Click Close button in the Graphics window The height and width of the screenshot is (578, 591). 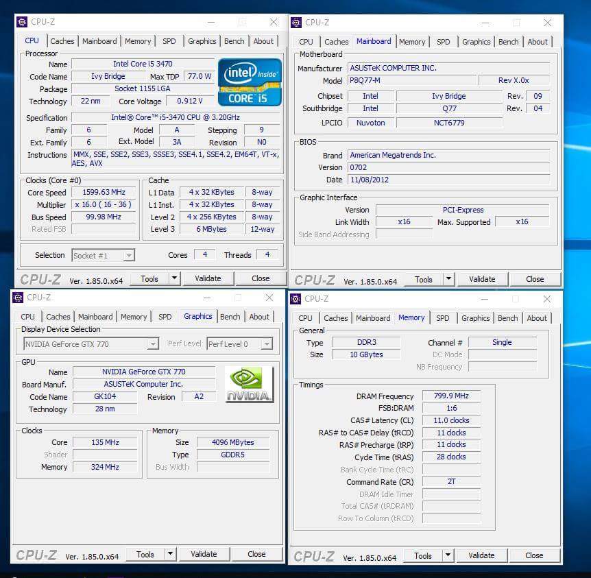[256, 554]
